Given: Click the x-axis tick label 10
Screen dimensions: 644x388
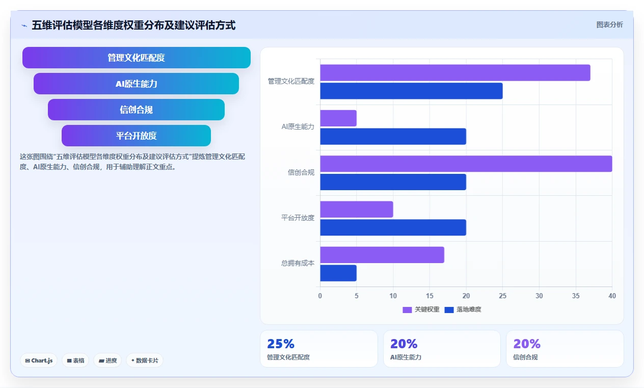Looking at the screenshot, I should click(x=393, y=296).
